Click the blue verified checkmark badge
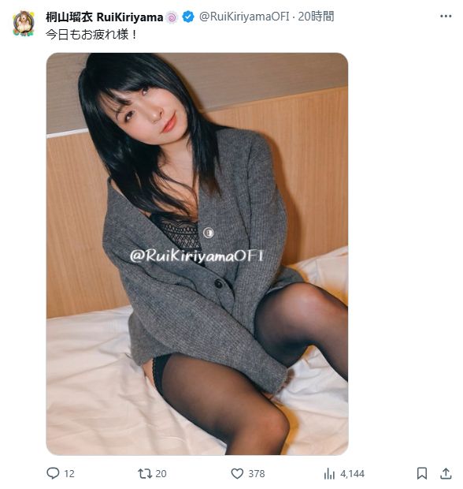 click(x=188, y=17)
